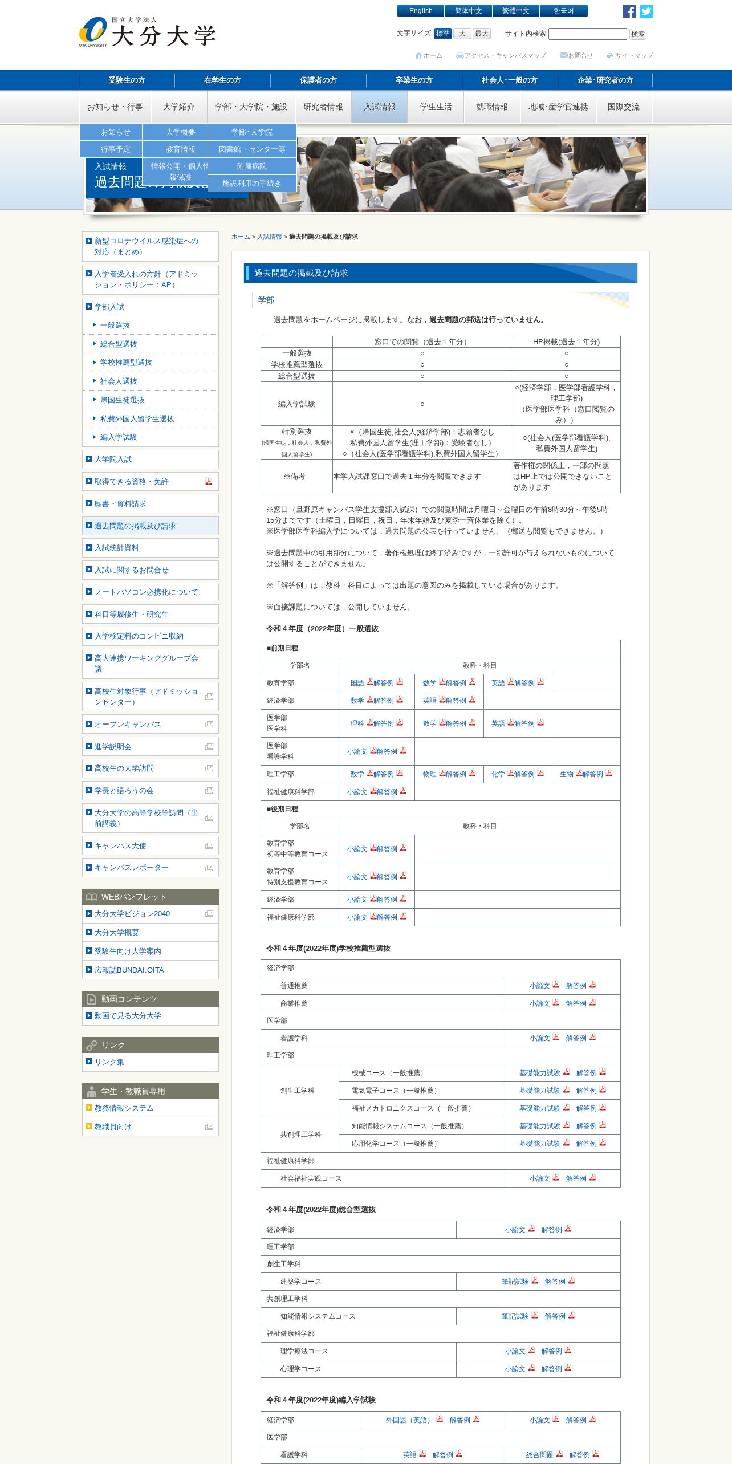This screenshot has width=732, height=1464.
Task: Open PDF icon after 解答例 for 商業推薦
Action: pos(592,1002)
